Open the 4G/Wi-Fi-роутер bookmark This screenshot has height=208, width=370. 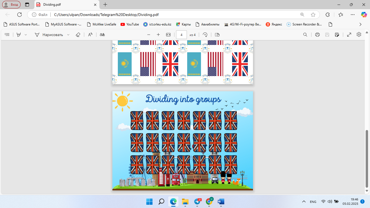tap(243, 24)
